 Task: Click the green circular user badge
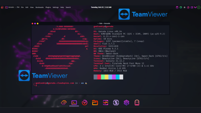pyautogui.click(x=199, y=7)
